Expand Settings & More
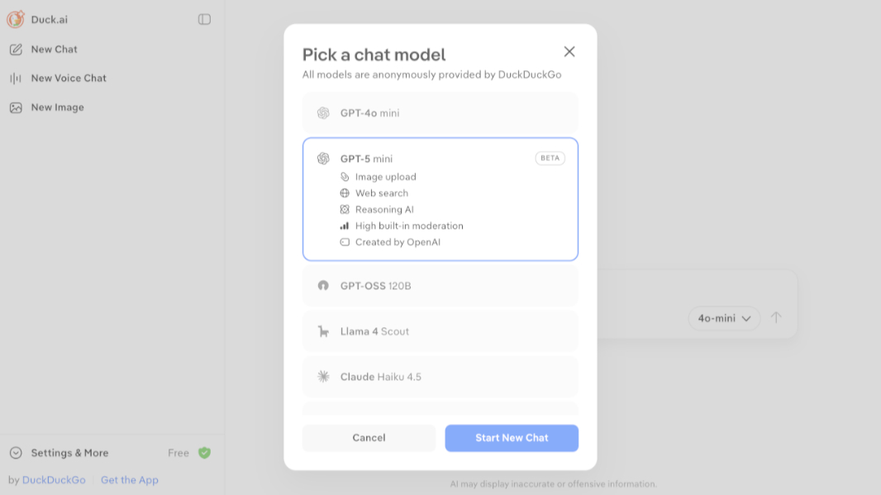Screen dimensions: 881x495 tap(70, 452)
